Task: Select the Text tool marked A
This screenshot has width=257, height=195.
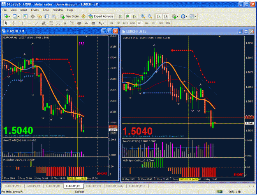Action: pyautogui.click(x=65, y=23)
